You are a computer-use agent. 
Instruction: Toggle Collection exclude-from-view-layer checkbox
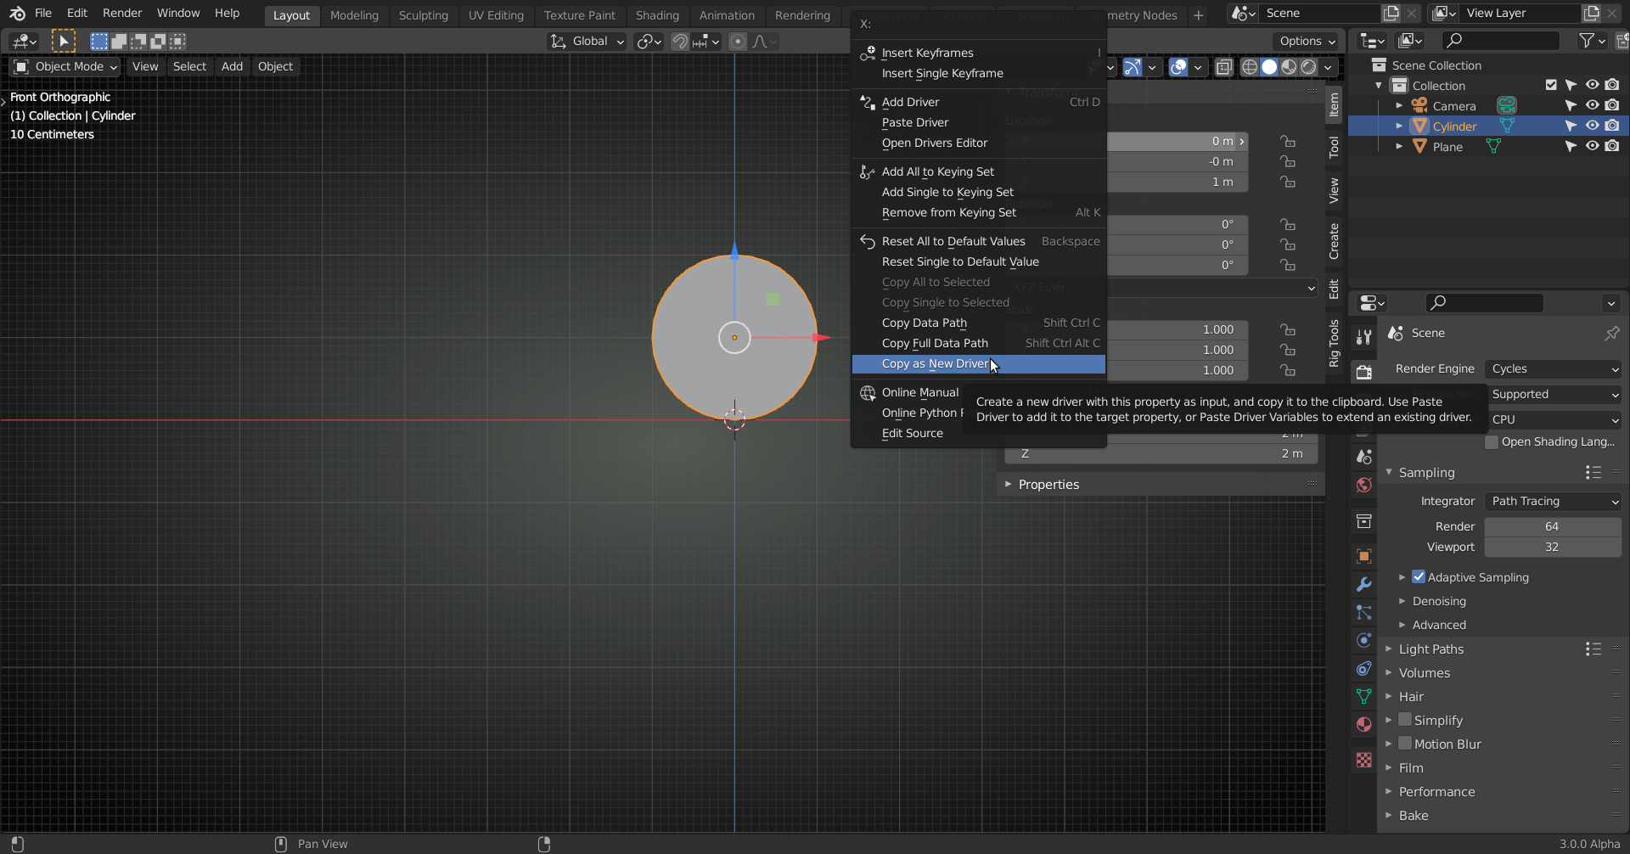(1551, 85)
